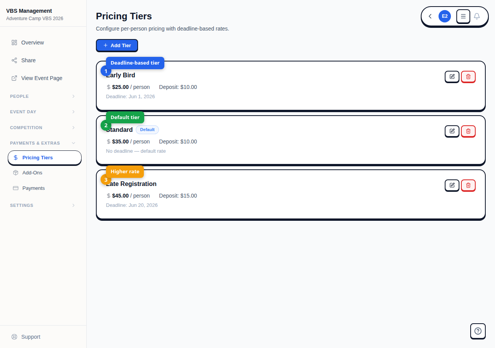This screenshot has width=495, height=348.
Task: Click trash icon for Standard tier
Action: (x=468, y=131)
